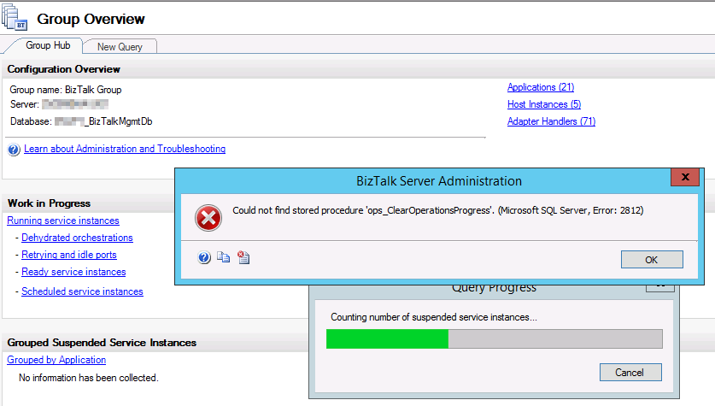This screenshot has height=406, width=715.
Task: Copy error message text icon
Action: (x=224, y=257)
